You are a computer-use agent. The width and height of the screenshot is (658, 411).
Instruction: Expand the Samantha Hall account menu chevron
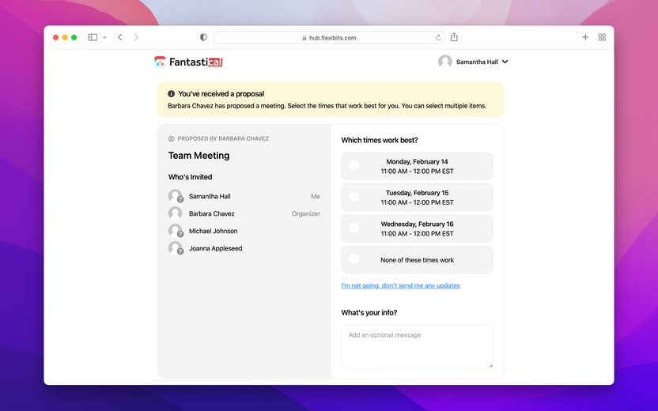(505, 62)
